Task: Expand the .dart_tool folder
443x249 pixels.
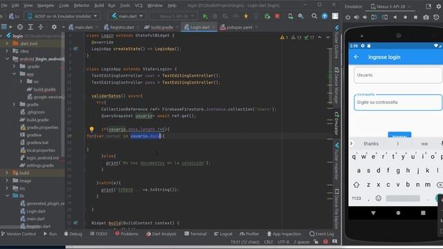Action: click(7, 44)
